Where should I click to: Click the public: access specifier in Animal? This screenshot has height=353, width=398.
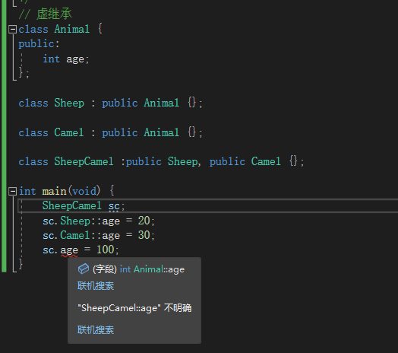(39, 44)
